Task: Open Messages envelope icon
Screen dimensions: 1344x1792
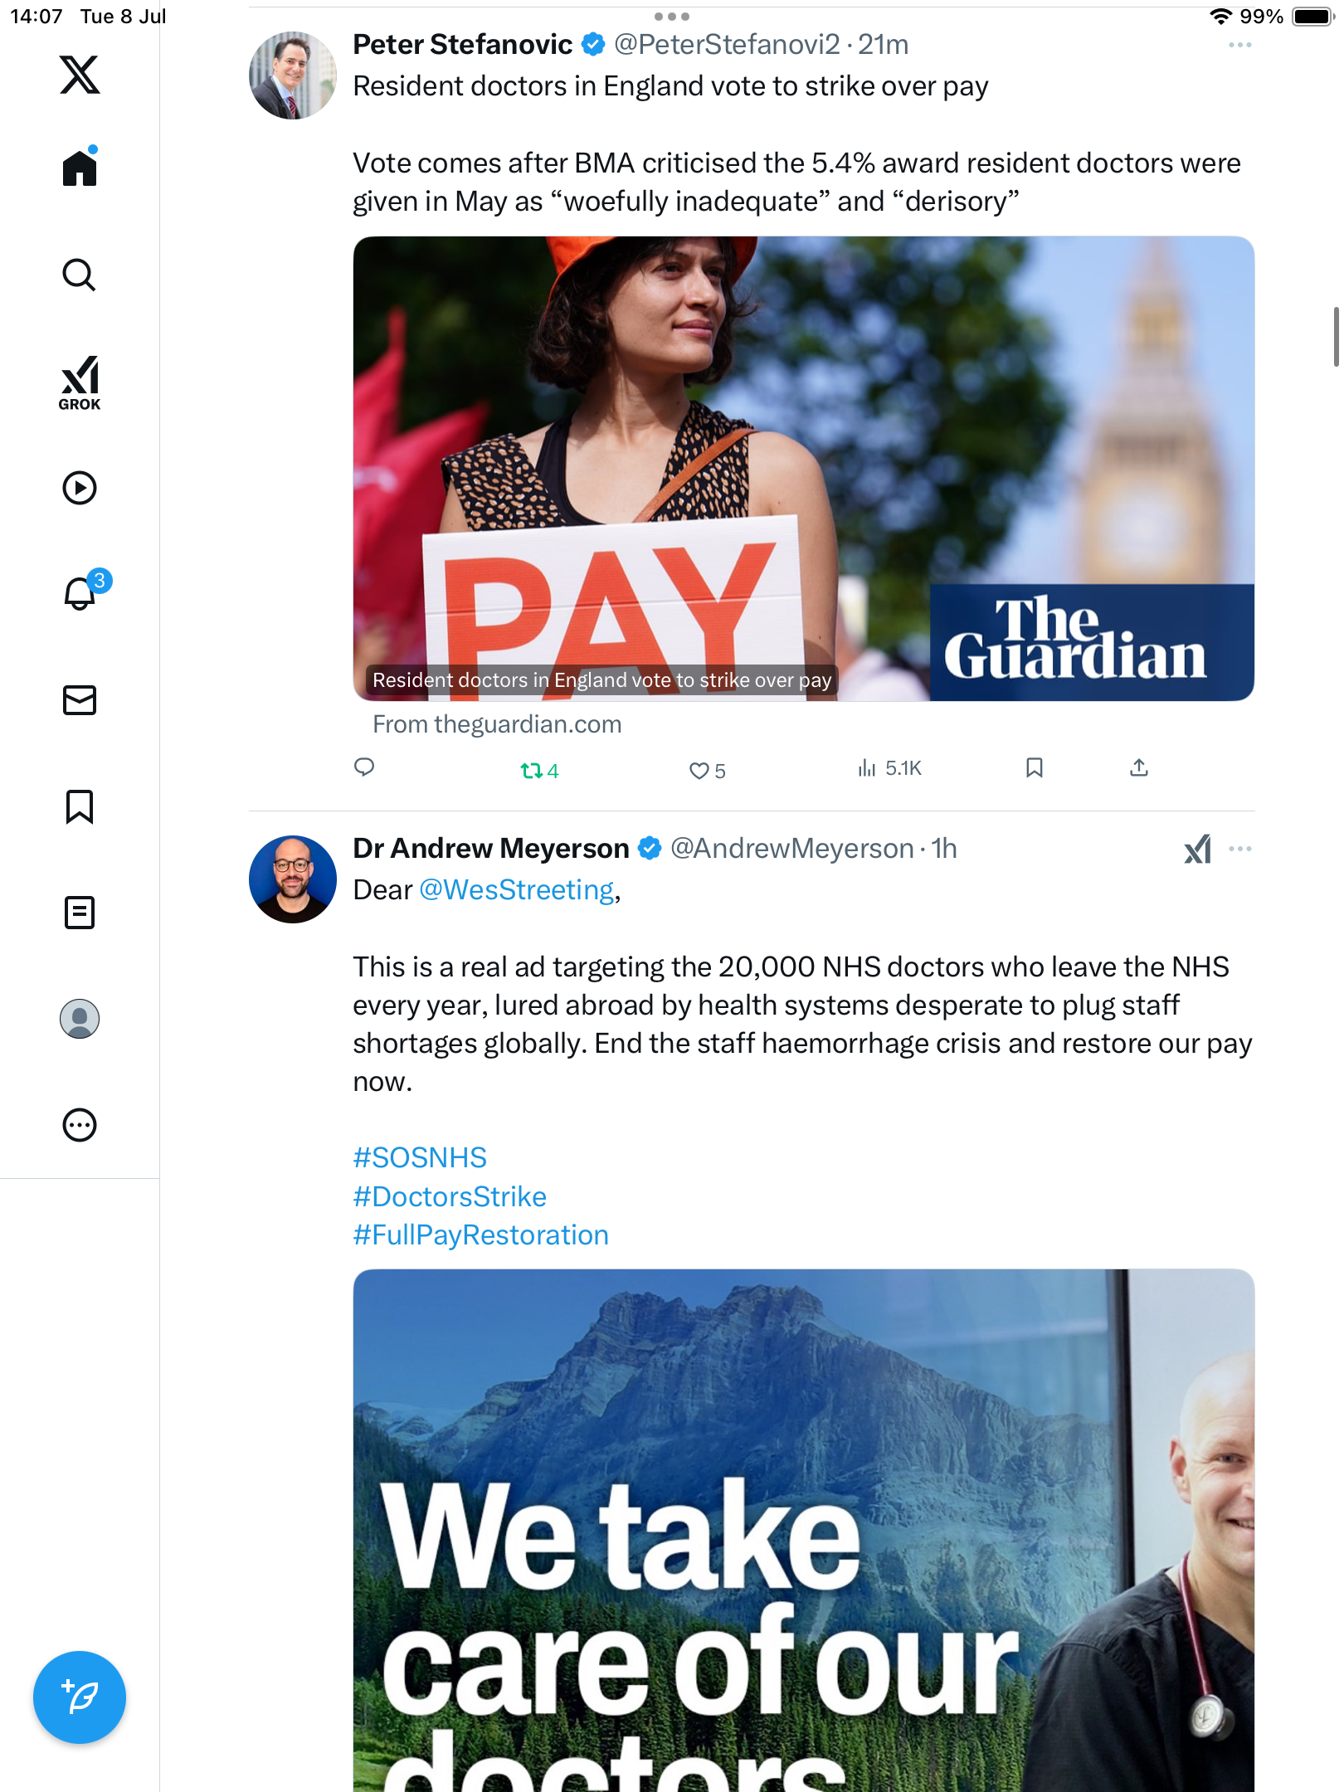Action: (80, 700)
